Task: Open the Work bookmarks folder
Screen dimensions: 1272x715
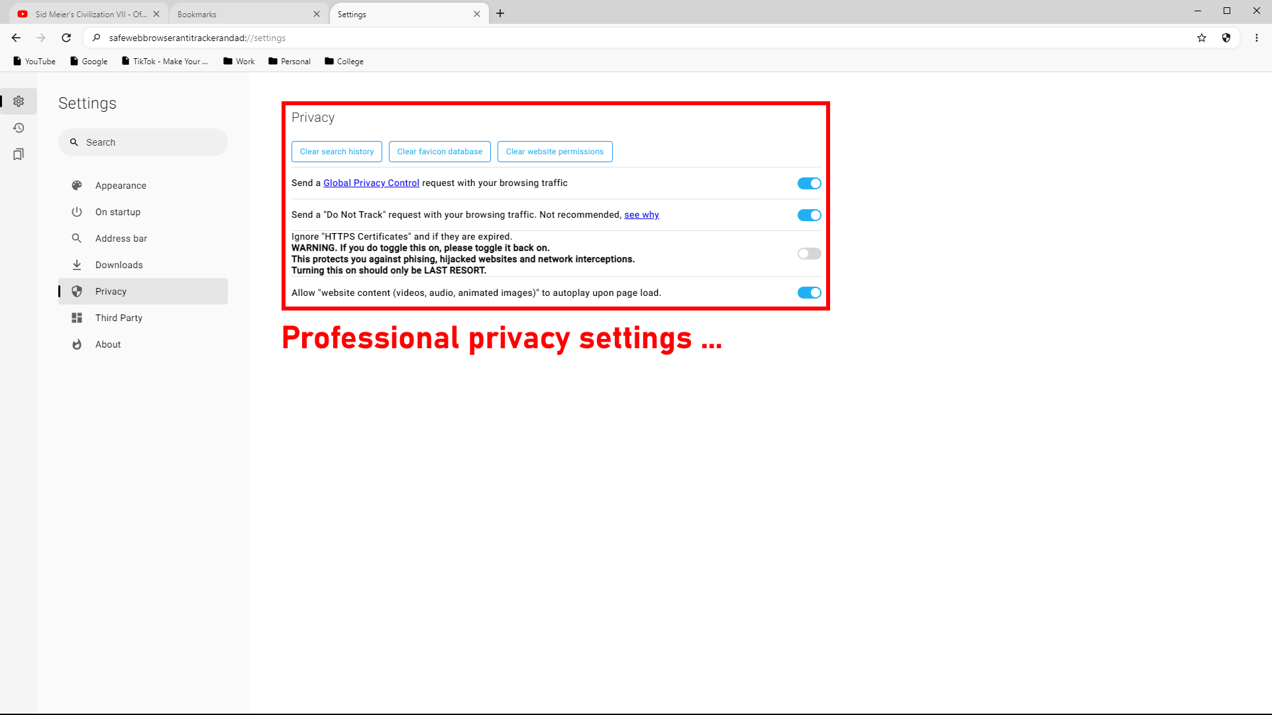Action: pos(238,61)
